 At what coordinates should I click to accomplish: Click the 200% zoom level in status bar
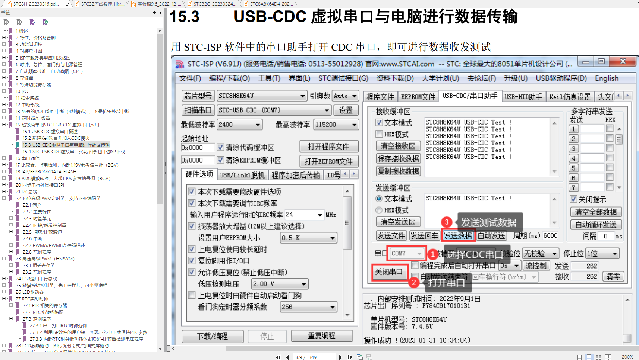tap(627, 357)
